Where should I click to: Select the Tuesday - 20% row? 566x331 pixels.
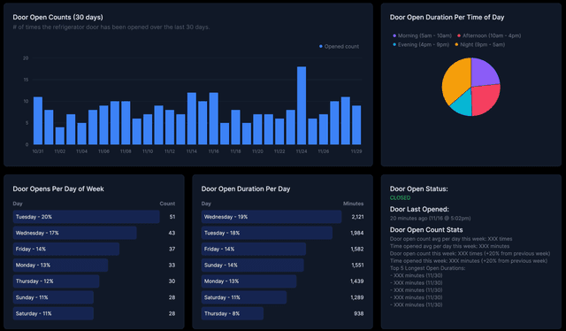[94, 217]
